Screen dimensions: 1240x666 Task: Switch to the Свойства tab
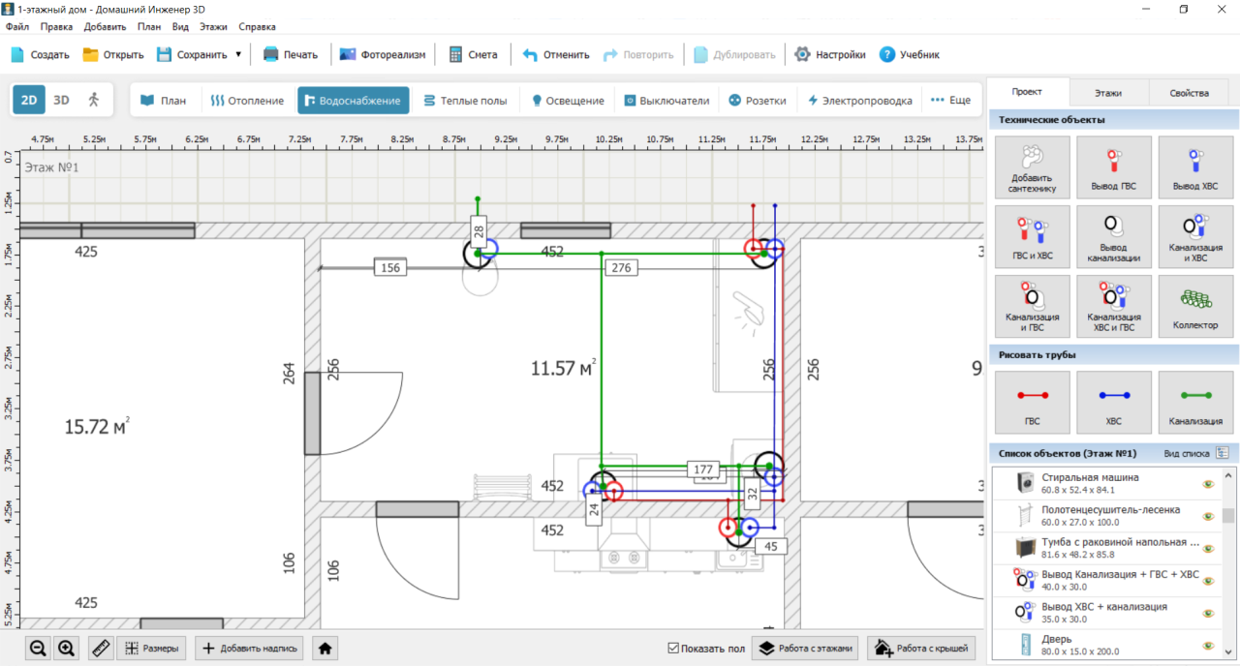1189,93
